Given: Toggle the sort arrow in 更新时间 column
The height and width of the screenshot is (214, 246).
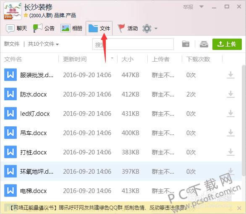Looking at the screenshot, I should point(112,58).
